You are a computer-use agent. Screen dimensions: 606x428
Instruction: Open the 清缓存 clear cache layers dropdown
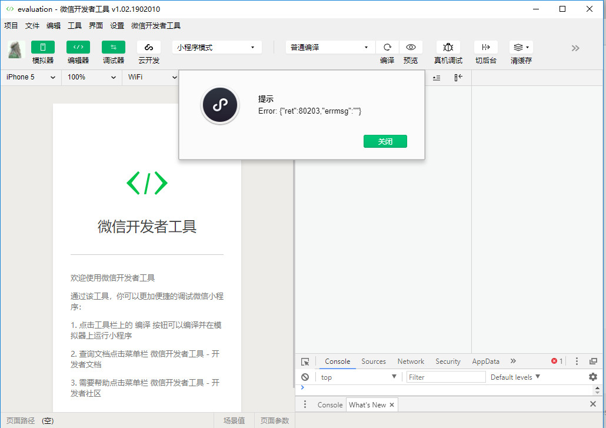click(x=521, y=47)
